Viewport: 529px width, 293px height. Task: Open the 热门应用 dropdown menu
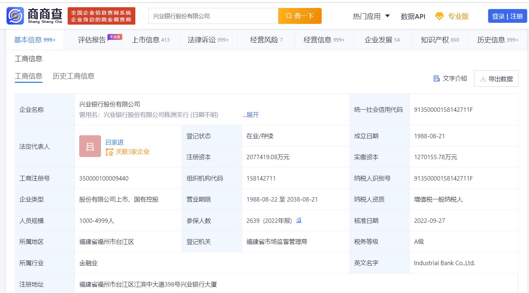click(x=371, y=16)
